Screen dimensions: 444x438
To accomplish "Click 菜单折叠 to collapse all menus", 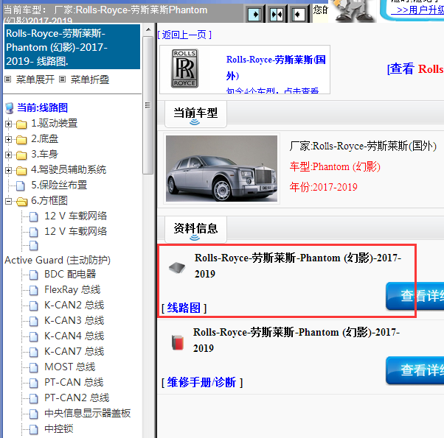I will pos(90,80).
